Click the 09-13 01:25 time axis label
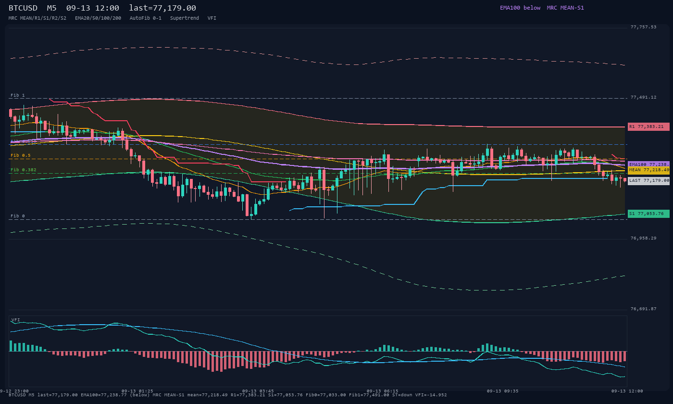The height and width of the screenshot is (404, 673). point(137,391)
